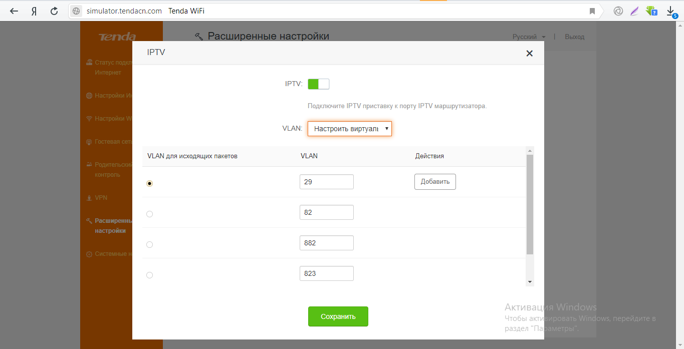This screenshot has width=684, height=349.
Task: Click the purple feather extension icon
Action: click(x=634, y=11)
